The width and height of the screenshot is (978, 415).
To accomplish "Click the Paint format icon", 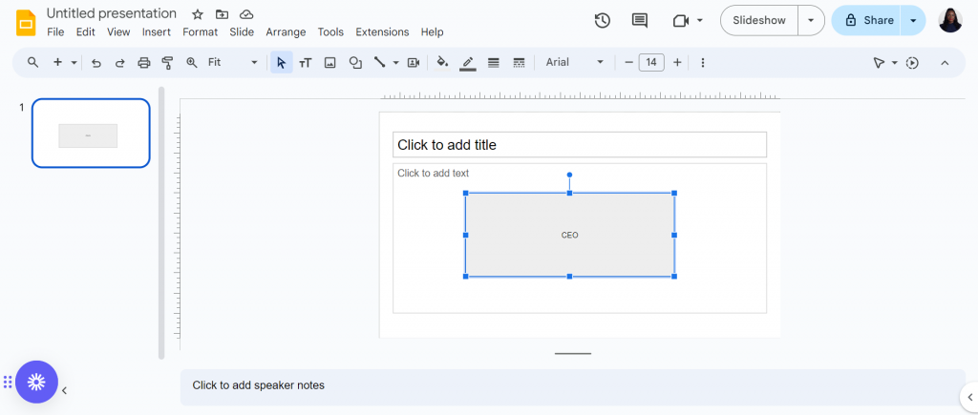I will coord(167,62).
